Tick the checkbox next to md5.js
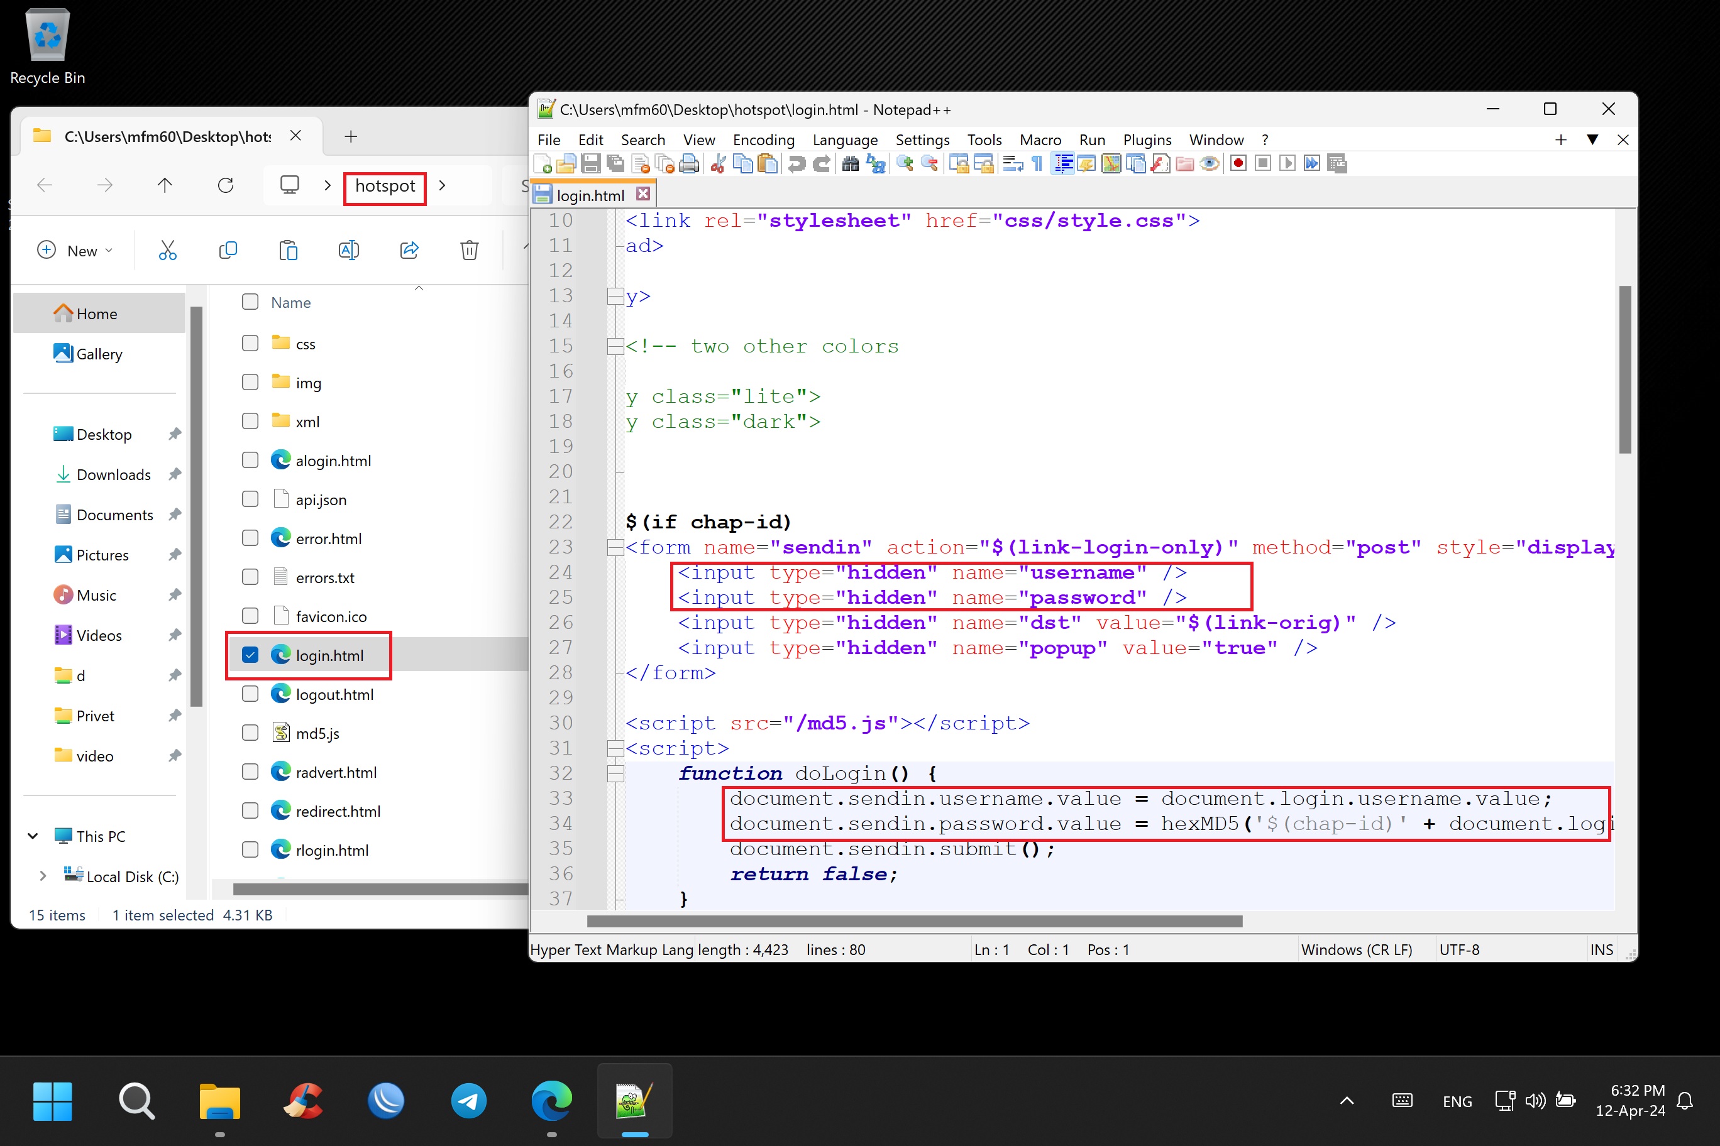 (250, 733)
